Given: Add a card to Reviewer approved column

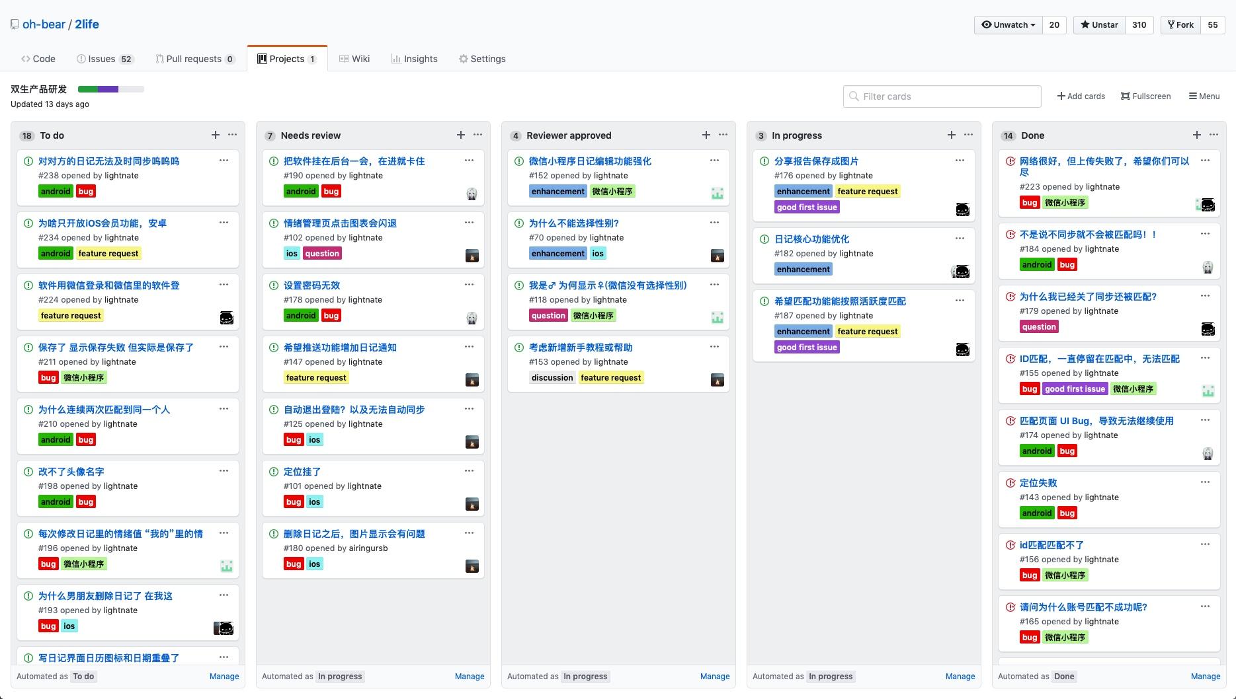Looking at the screenshot, I should [x=706, y=135].
